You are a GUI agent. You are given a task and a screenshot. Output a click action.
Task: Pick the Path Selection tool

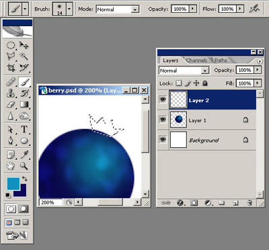[x=11, y=130]
